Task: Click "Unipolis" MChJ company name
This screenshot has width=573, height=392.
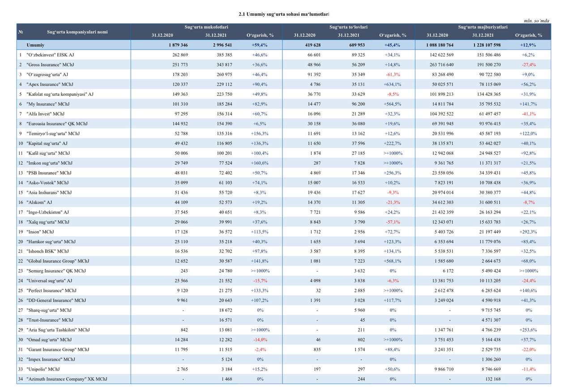Action: click(43, 370)
